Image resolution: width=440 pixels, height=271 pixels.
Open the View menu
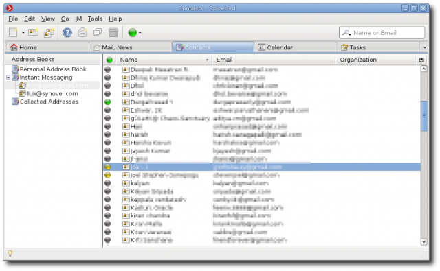point(48,19)
